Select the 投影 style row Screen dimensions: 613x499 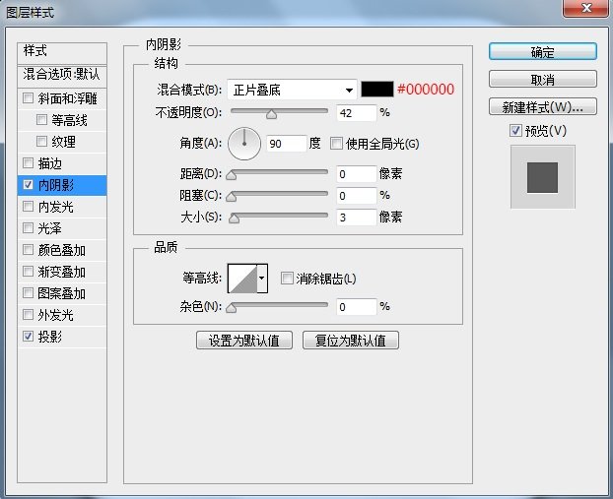click(62, 337)
